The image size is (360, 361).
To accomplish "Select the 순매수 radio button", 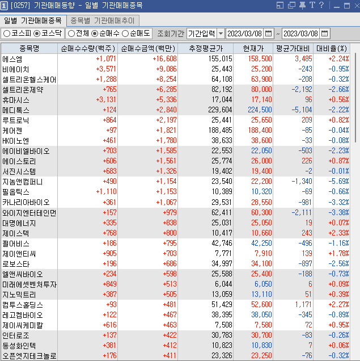I will [x=105, y=33].
